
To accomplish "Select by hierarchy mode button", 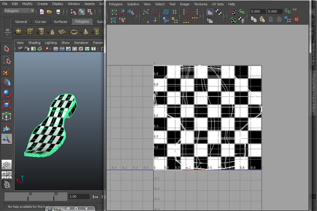I will click(x=73, y=12).
